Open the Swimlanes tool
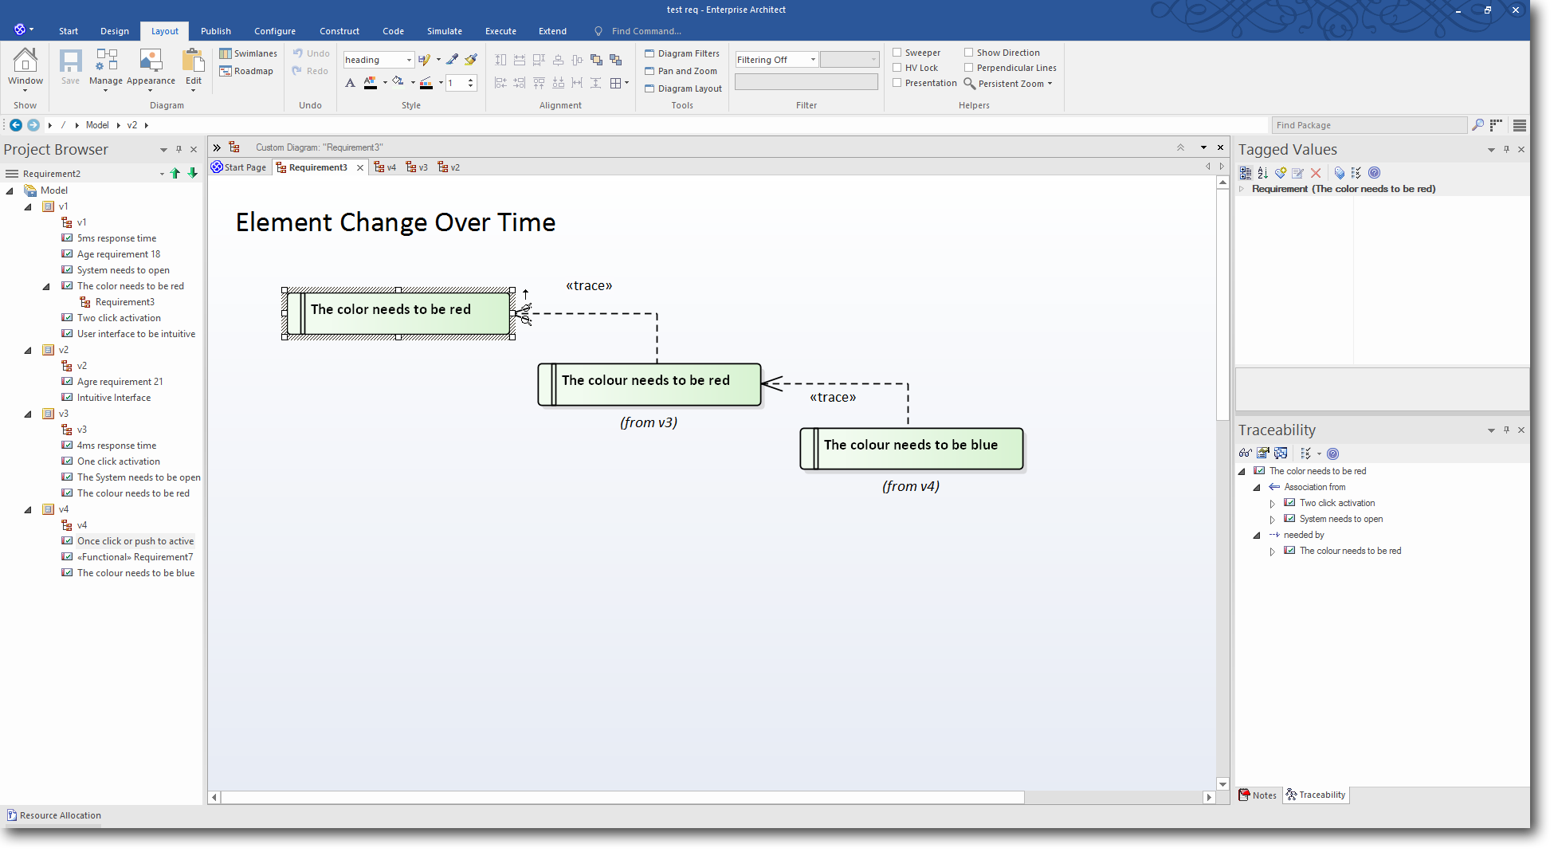This screenshot has width=1554, height=852. tap(249, 53)
